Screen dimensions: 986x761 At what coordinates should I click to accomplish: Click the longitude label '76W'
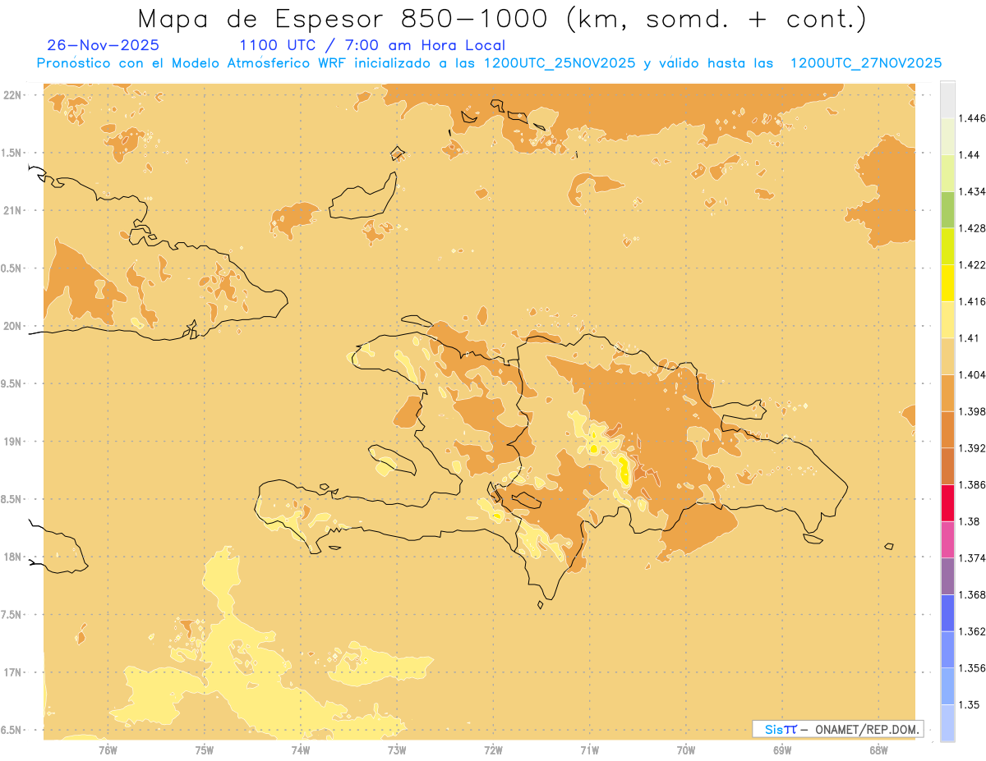pyautogui.click(x=108, y=750)
